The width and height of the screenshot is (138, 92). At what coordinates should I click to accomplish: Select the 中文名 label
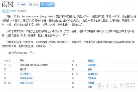[7, 61]
